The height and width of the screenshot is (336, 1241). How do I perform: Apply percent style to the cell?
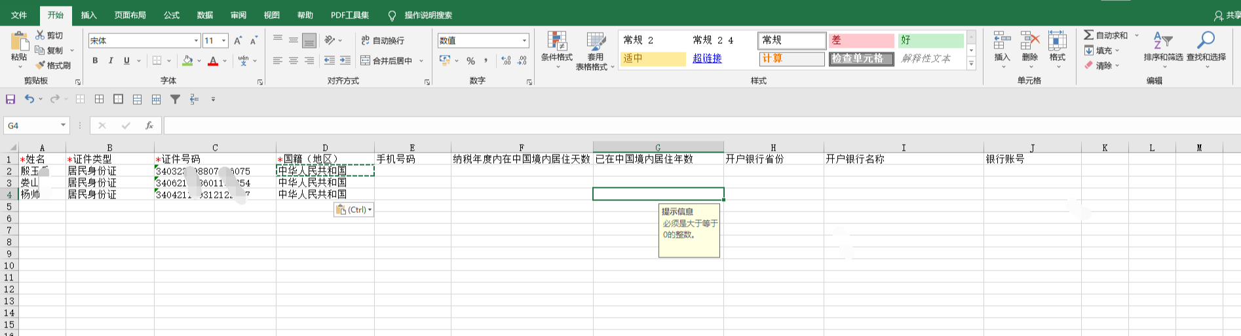point(470,61)
